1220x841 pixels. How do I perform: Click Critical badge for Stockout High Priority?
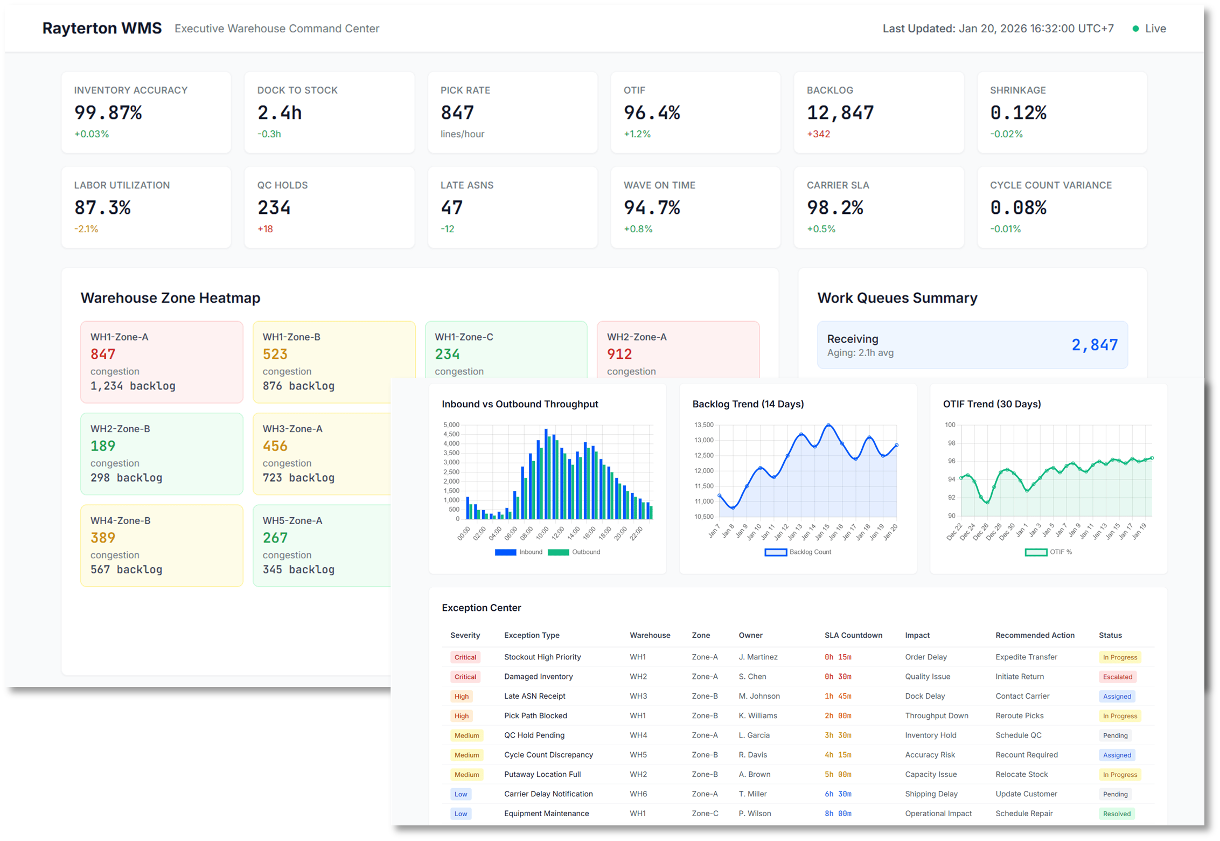pyautogui.click(x=465, y=657)
